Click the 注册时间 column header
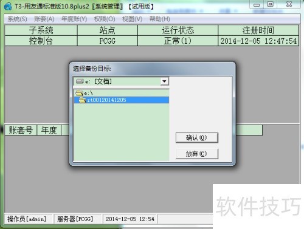 [x=258, y=30]
